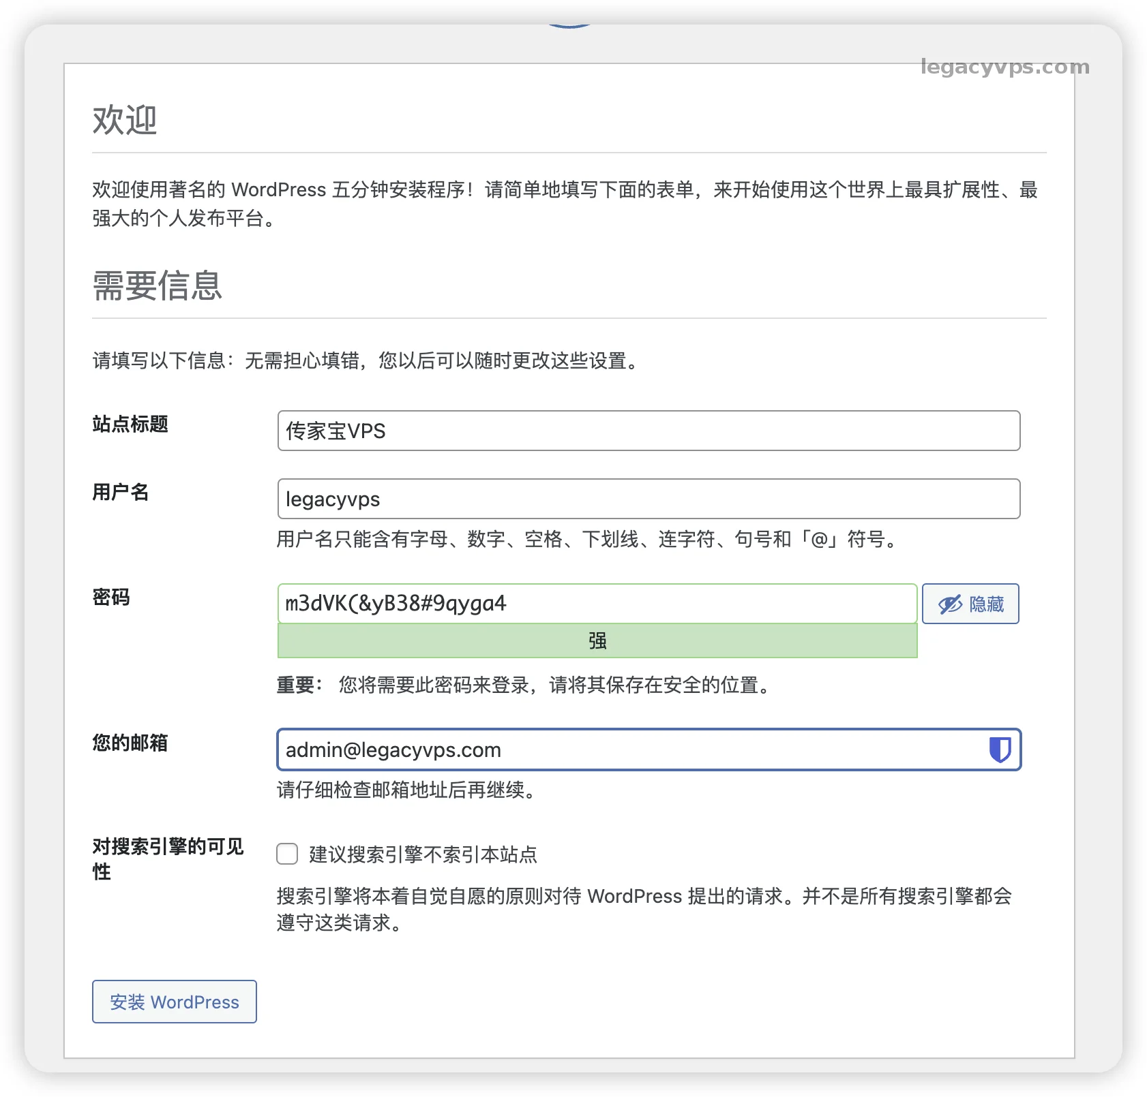
Task: Click the Bitwarden shield icon in email field
Action: pyautogui.click(x=1000, y=750)
